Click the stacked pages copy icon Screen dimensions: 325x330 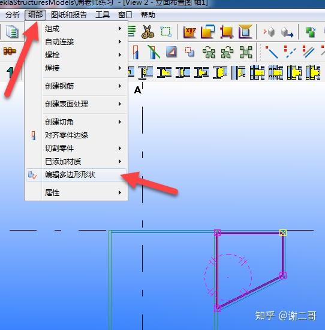[x=12, y=32]
